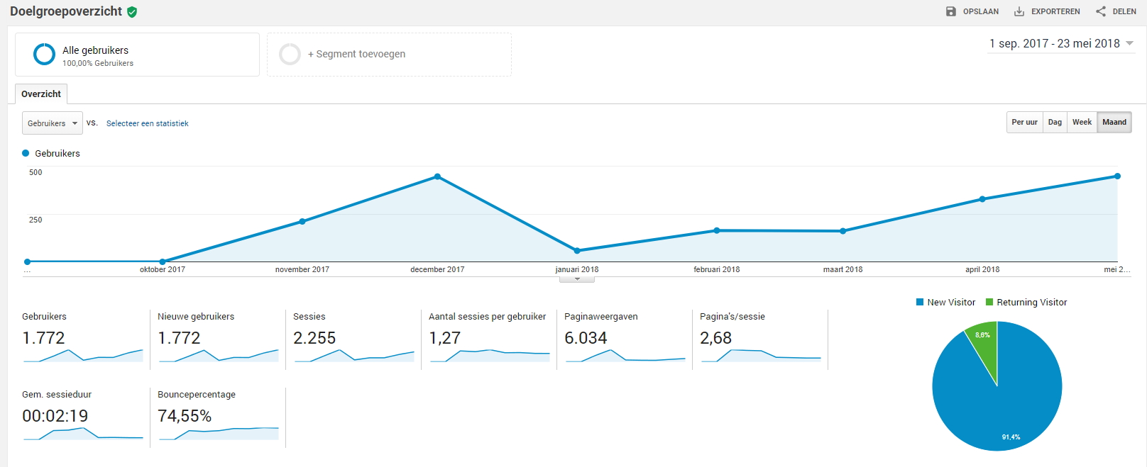
Task: Click the Delen button
Action: tap(1116, 11)
